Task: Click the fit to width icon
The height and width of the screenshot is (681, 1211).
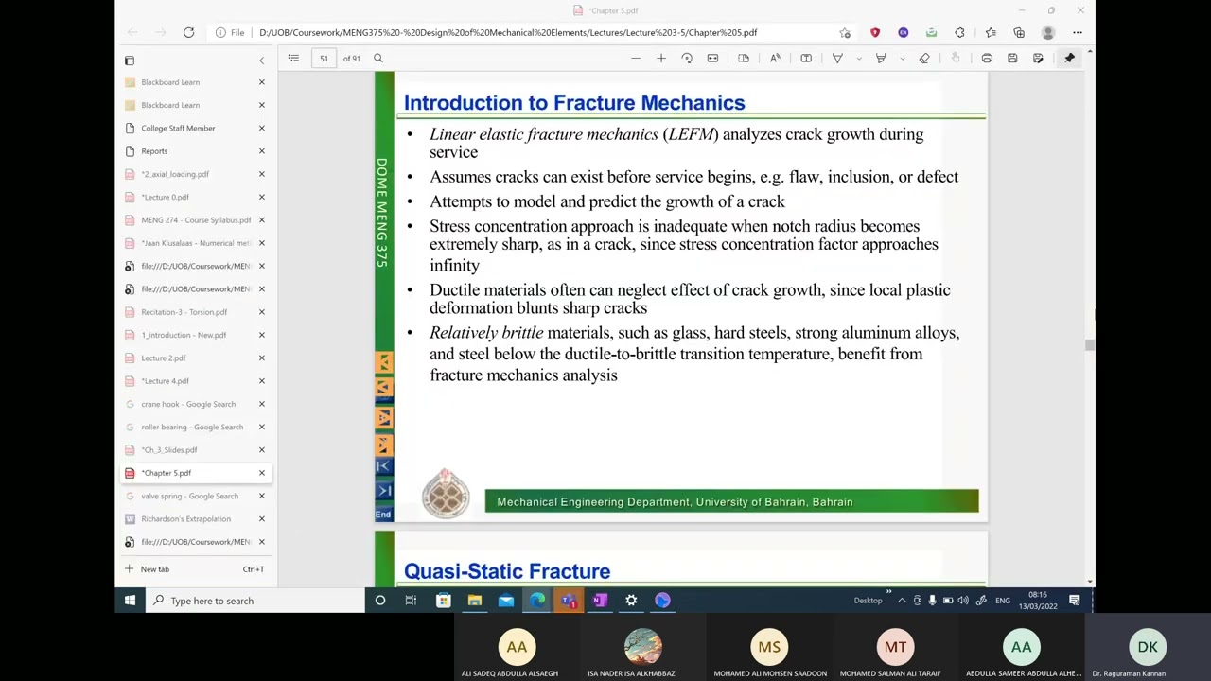Action: 712,59
